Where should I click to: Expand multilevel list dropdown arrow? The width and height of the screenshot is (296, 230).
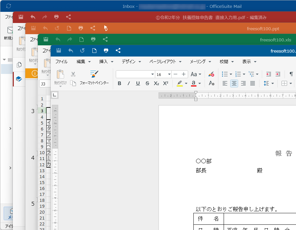pyautogui.click(x=257, y=74)
